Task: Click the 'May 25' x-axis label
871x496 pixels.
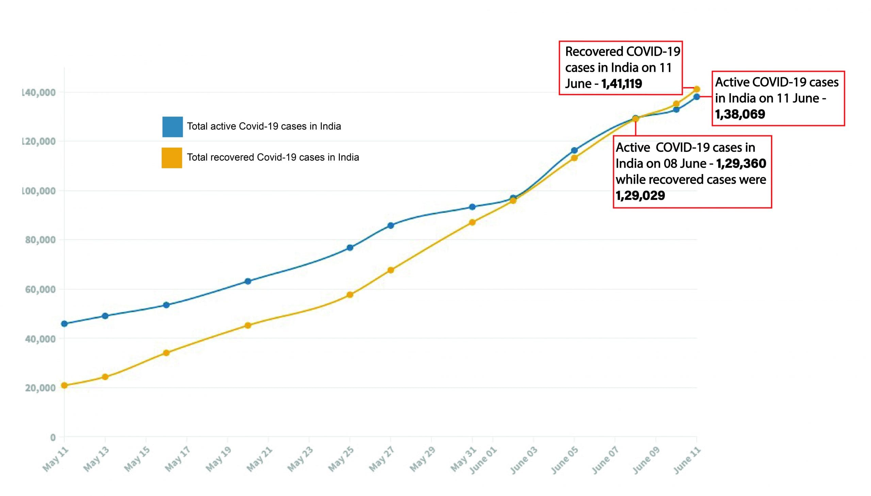Action: (341, 460)
